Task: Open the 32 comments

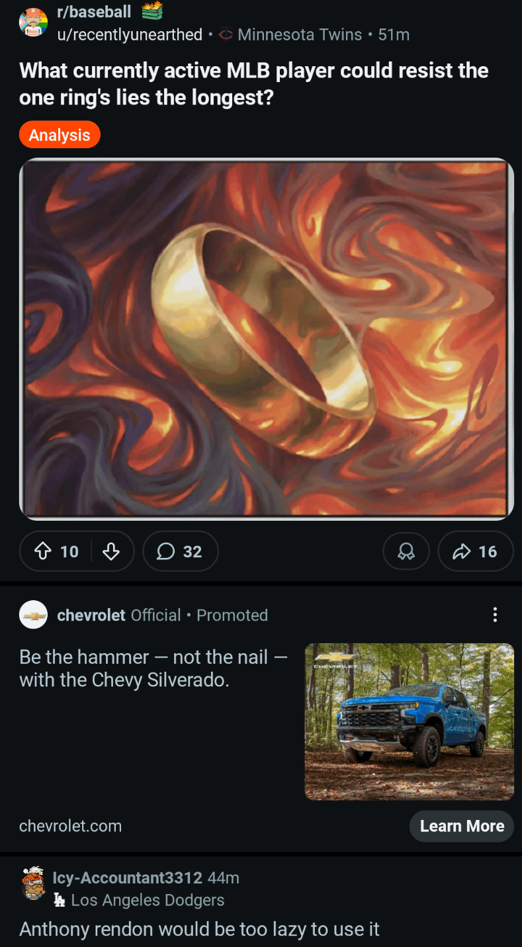Action: coord(180,551)
